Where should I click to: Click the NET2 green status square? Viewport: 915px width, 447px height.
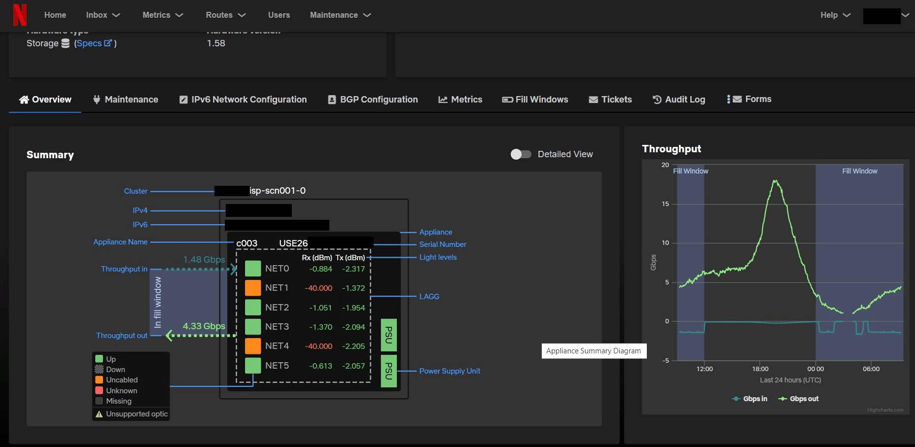coord(253,308)
